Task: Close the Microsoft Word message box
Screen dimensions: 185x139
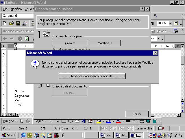Action: pyautogui.click(x=156, y=53)
